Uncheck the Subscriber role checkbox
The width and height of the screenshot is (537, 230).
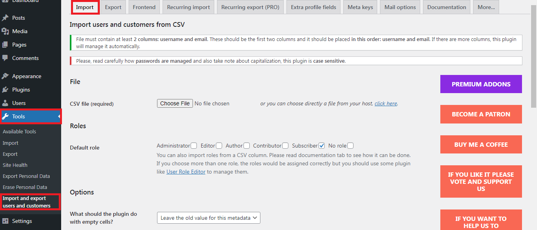[x=322, y=146]
